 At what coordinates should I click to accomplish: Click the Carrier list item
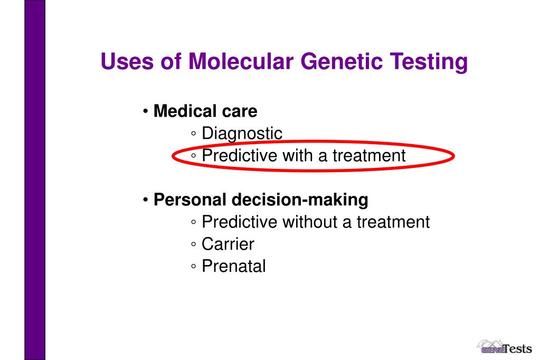(x=228, y=244)
